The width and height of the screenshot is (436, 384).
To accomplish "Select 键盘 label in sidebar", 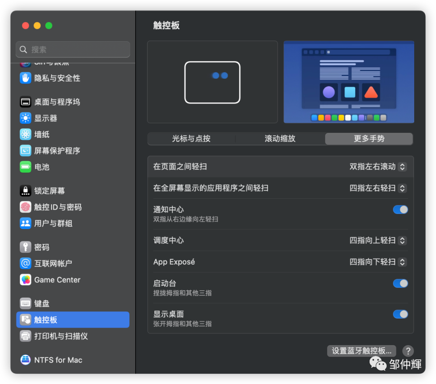I will click(x=42, y=304).
